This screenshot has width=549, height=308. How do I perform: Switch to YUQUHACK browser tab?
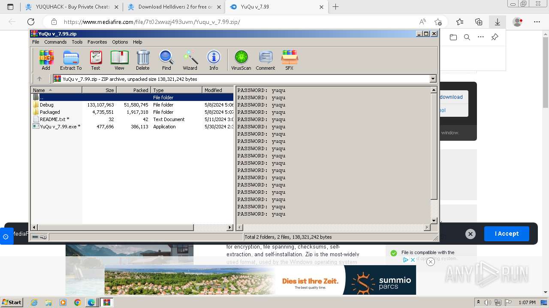72,7
